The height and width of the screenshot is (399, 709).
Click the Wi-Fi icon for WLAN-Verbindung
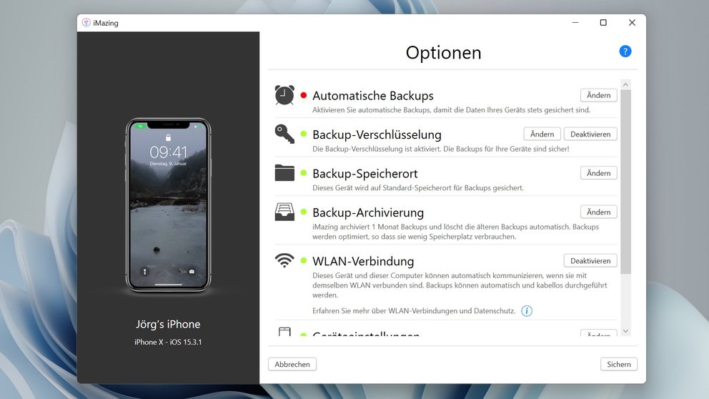[284, 260]
